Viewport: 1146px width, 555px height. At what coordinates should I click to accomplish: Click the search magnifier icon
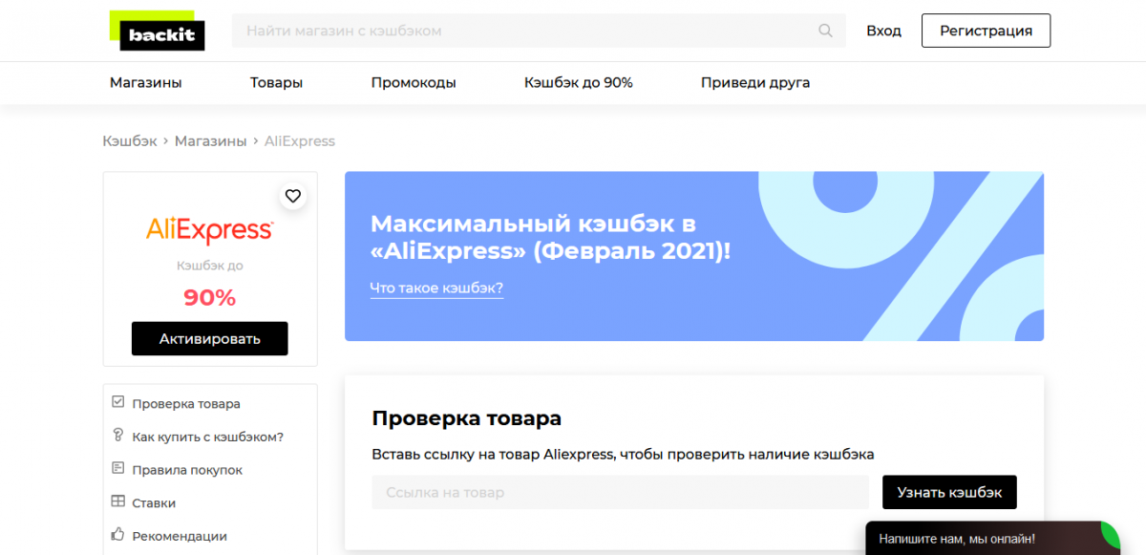coord(826,31)
